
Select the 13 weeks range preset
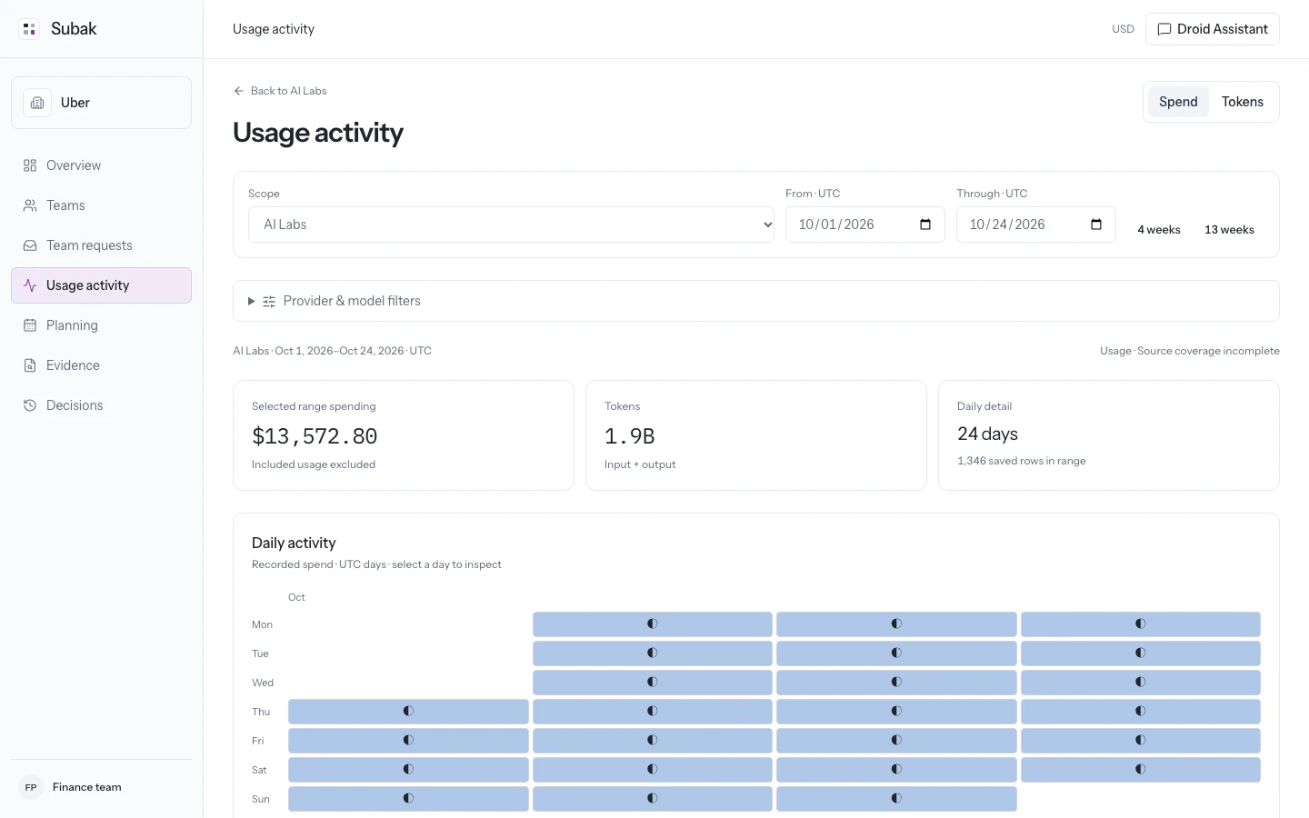pyautogui.click(x=1229, y=230)
